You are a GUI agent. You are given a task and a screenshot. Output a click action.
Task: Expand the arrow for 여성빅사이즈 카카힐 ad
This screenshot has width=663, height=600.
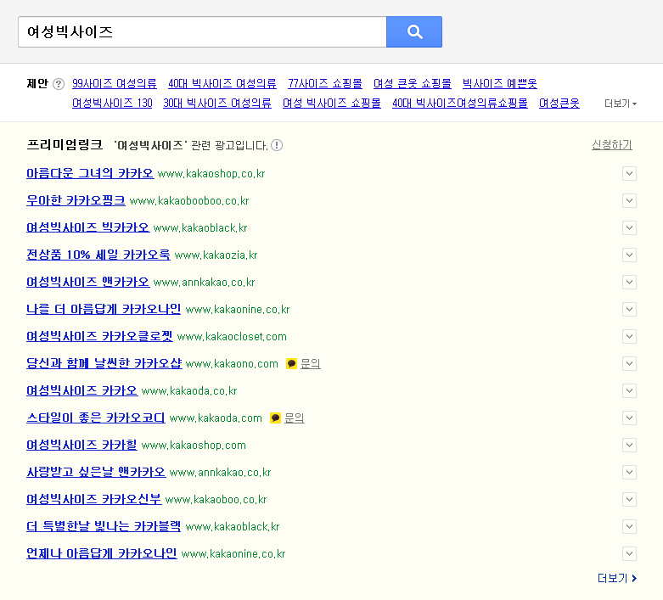pyautogui.click(x=629, y=446)
